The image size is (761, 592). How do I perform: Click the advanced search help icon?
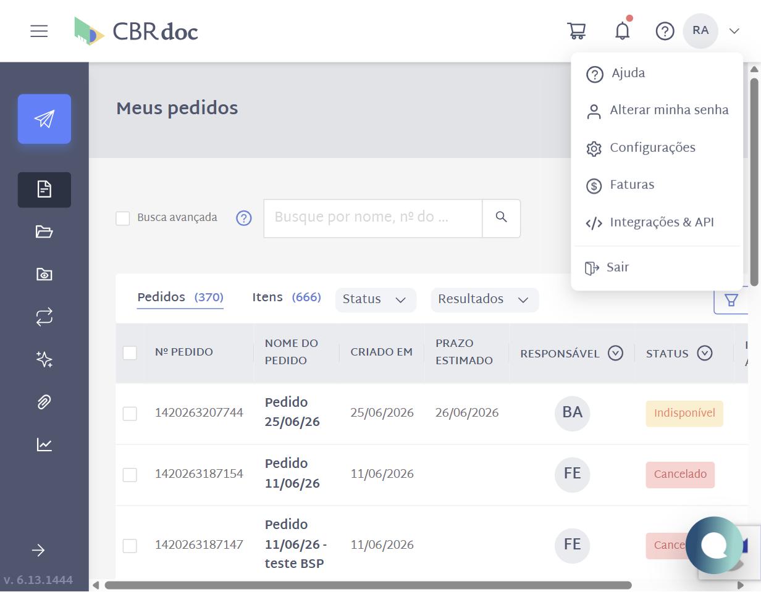244,218
